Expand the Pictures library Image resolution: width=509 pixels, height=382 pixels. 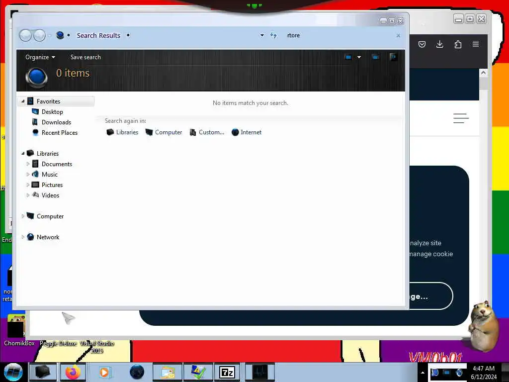(x=28, y=185)
